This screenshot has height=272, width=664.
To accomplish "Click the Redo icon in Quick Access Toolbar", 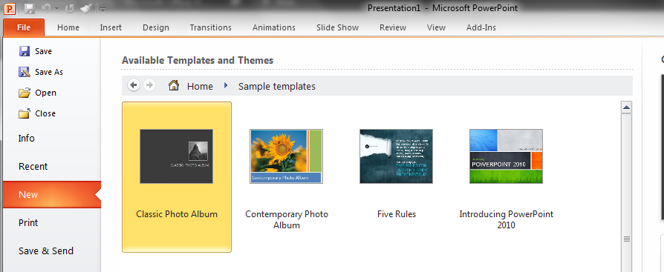I will pyautogui.click(x=70, y=8).
